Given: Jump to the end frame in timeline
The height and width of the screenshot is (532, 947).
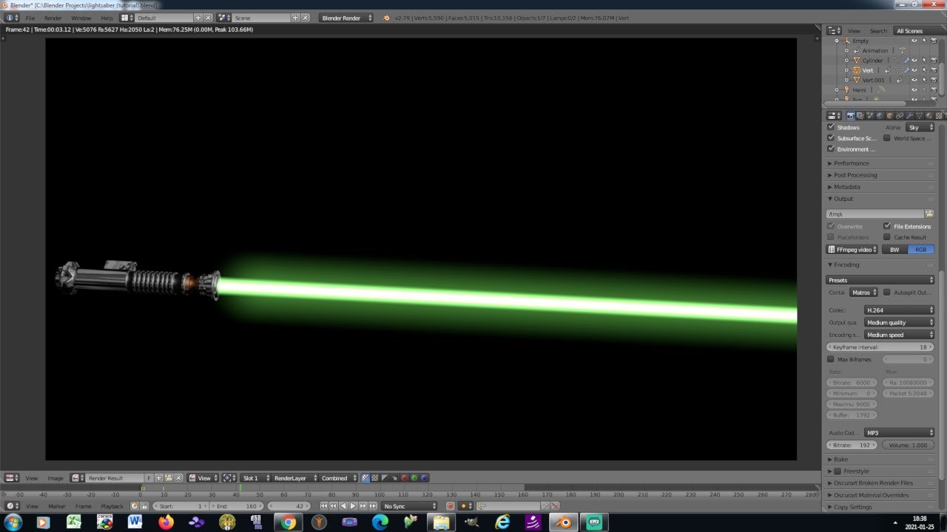Looking at the screenshot, I should coord(373,506).
